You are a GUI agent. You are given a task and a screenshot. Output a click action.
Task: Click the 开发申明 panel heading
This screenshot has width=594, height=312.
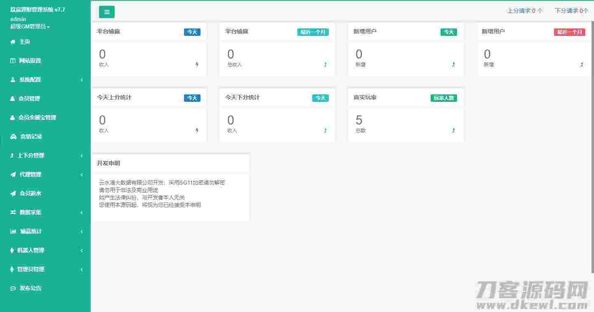pyautogui.click(x=108, y=163)
